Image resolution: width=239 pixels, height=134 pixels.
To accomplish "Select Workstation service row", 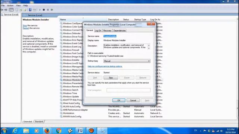I will [111, 113].
